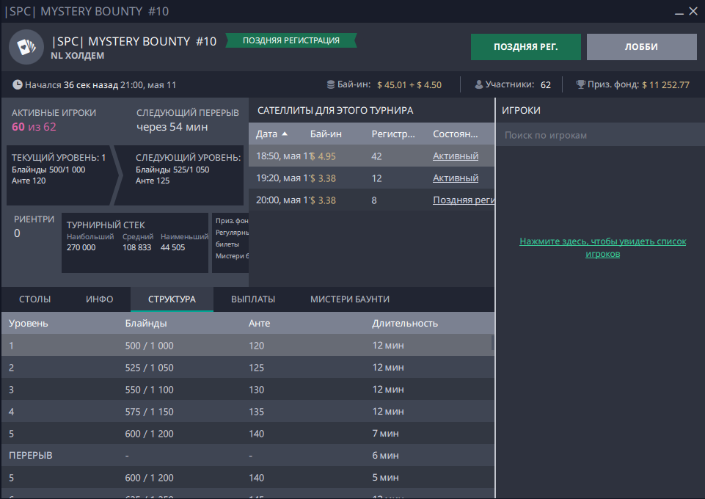Click the poker cards tournament logo
This screenshot has height=499, width=705.
26,47
